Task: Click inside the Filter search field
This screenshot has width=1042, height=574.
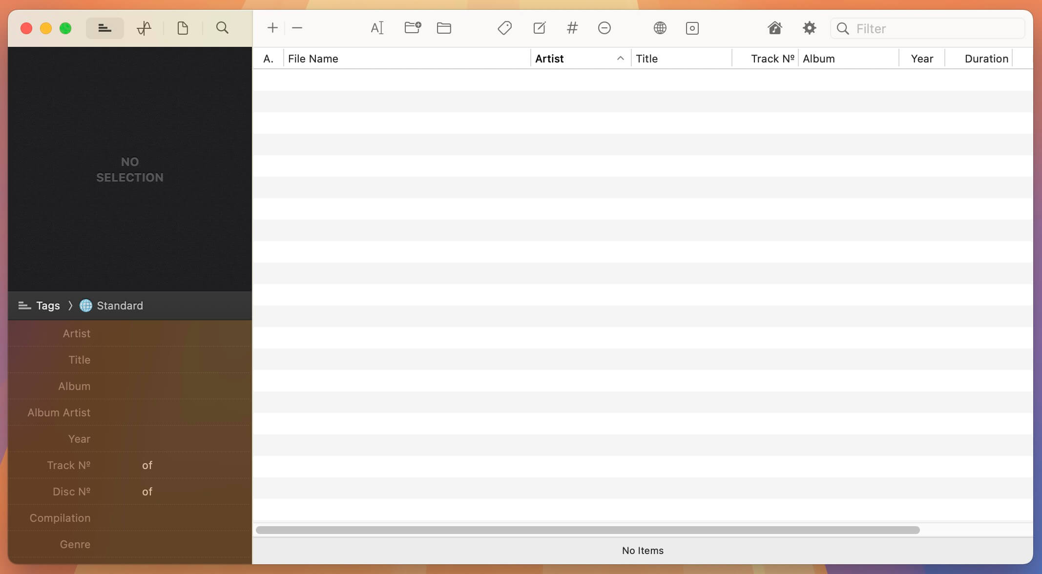Action: click(x=928, y=28)
